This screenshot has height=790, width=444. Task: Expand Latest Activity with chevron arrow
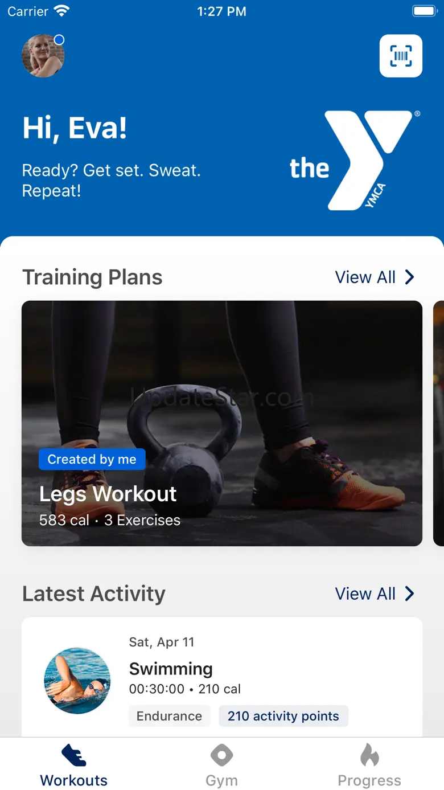coord(409,593)
